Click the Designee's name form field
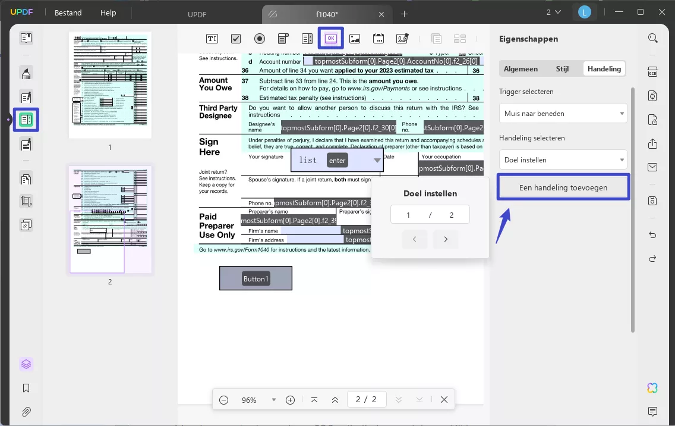675x426 pixels. [x=338, y=128]
